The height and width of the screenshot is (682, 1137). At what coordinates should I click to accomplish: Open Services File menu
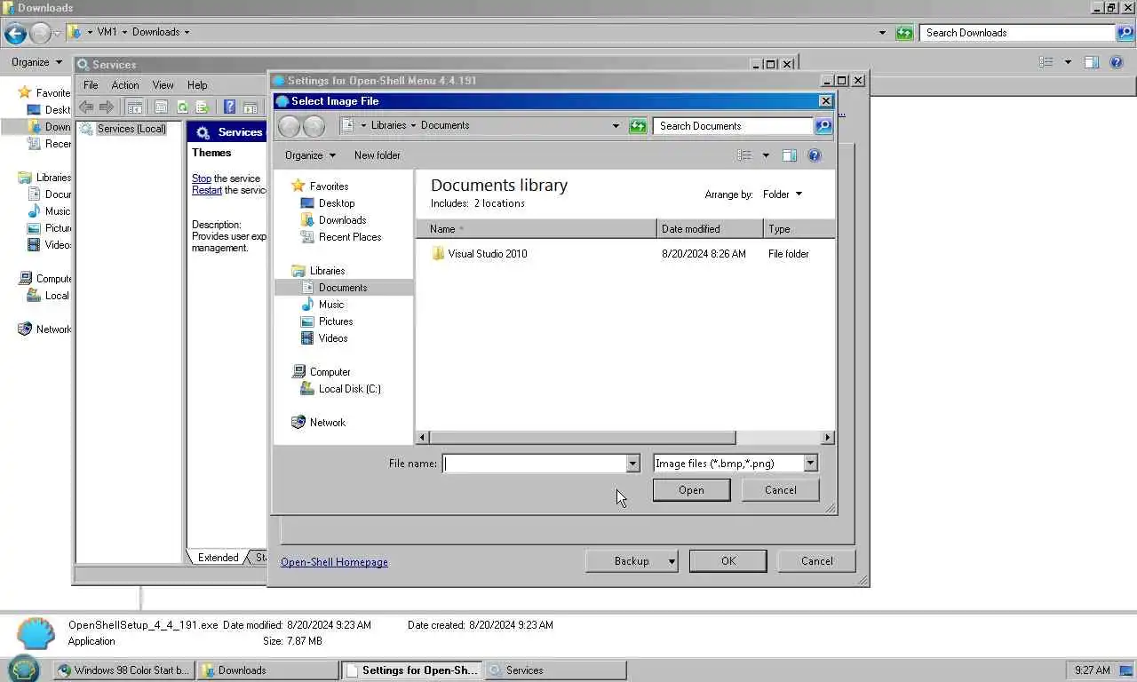(91, 85)
